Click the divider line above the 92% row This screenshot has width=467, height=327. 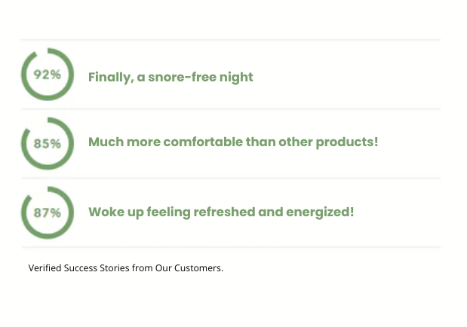pyautogui.click(x=231, y=39)
